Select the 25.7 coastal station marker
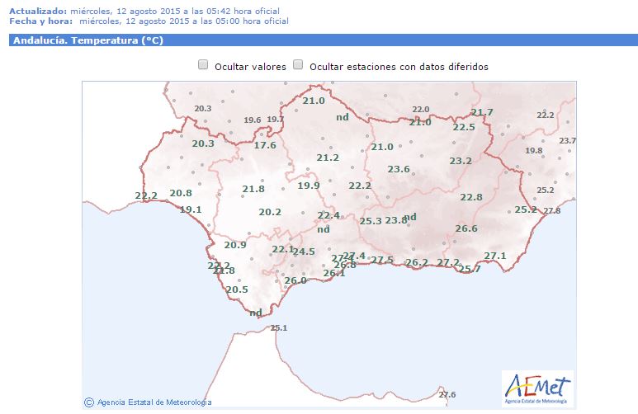The width and height of the screenshot is (638, 414). tap(470, 269)
